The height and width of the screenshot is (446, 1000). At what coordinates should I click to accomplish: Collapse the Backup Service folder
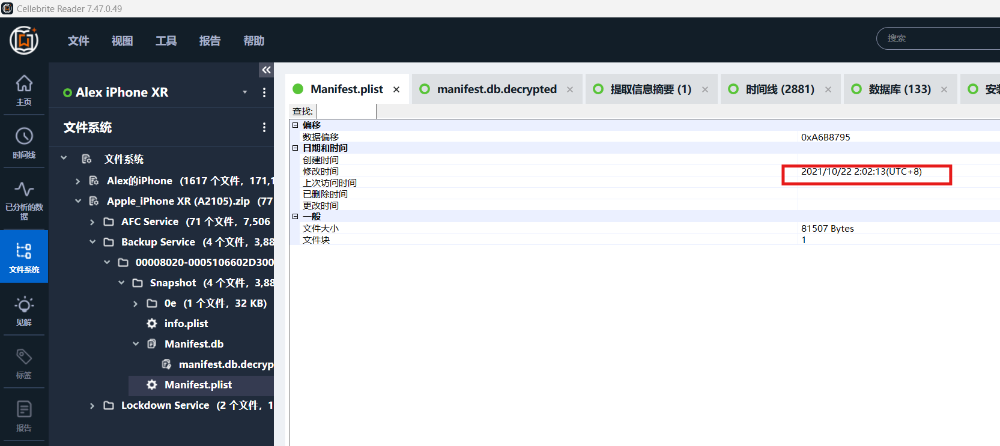[x=92, y=242]
